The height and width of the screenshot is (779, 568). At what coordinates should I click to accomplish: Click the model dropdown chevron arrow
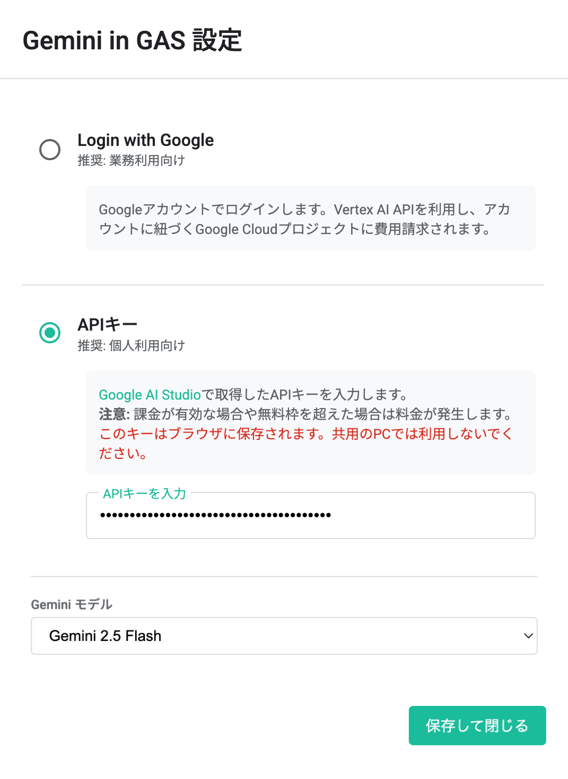528,636
